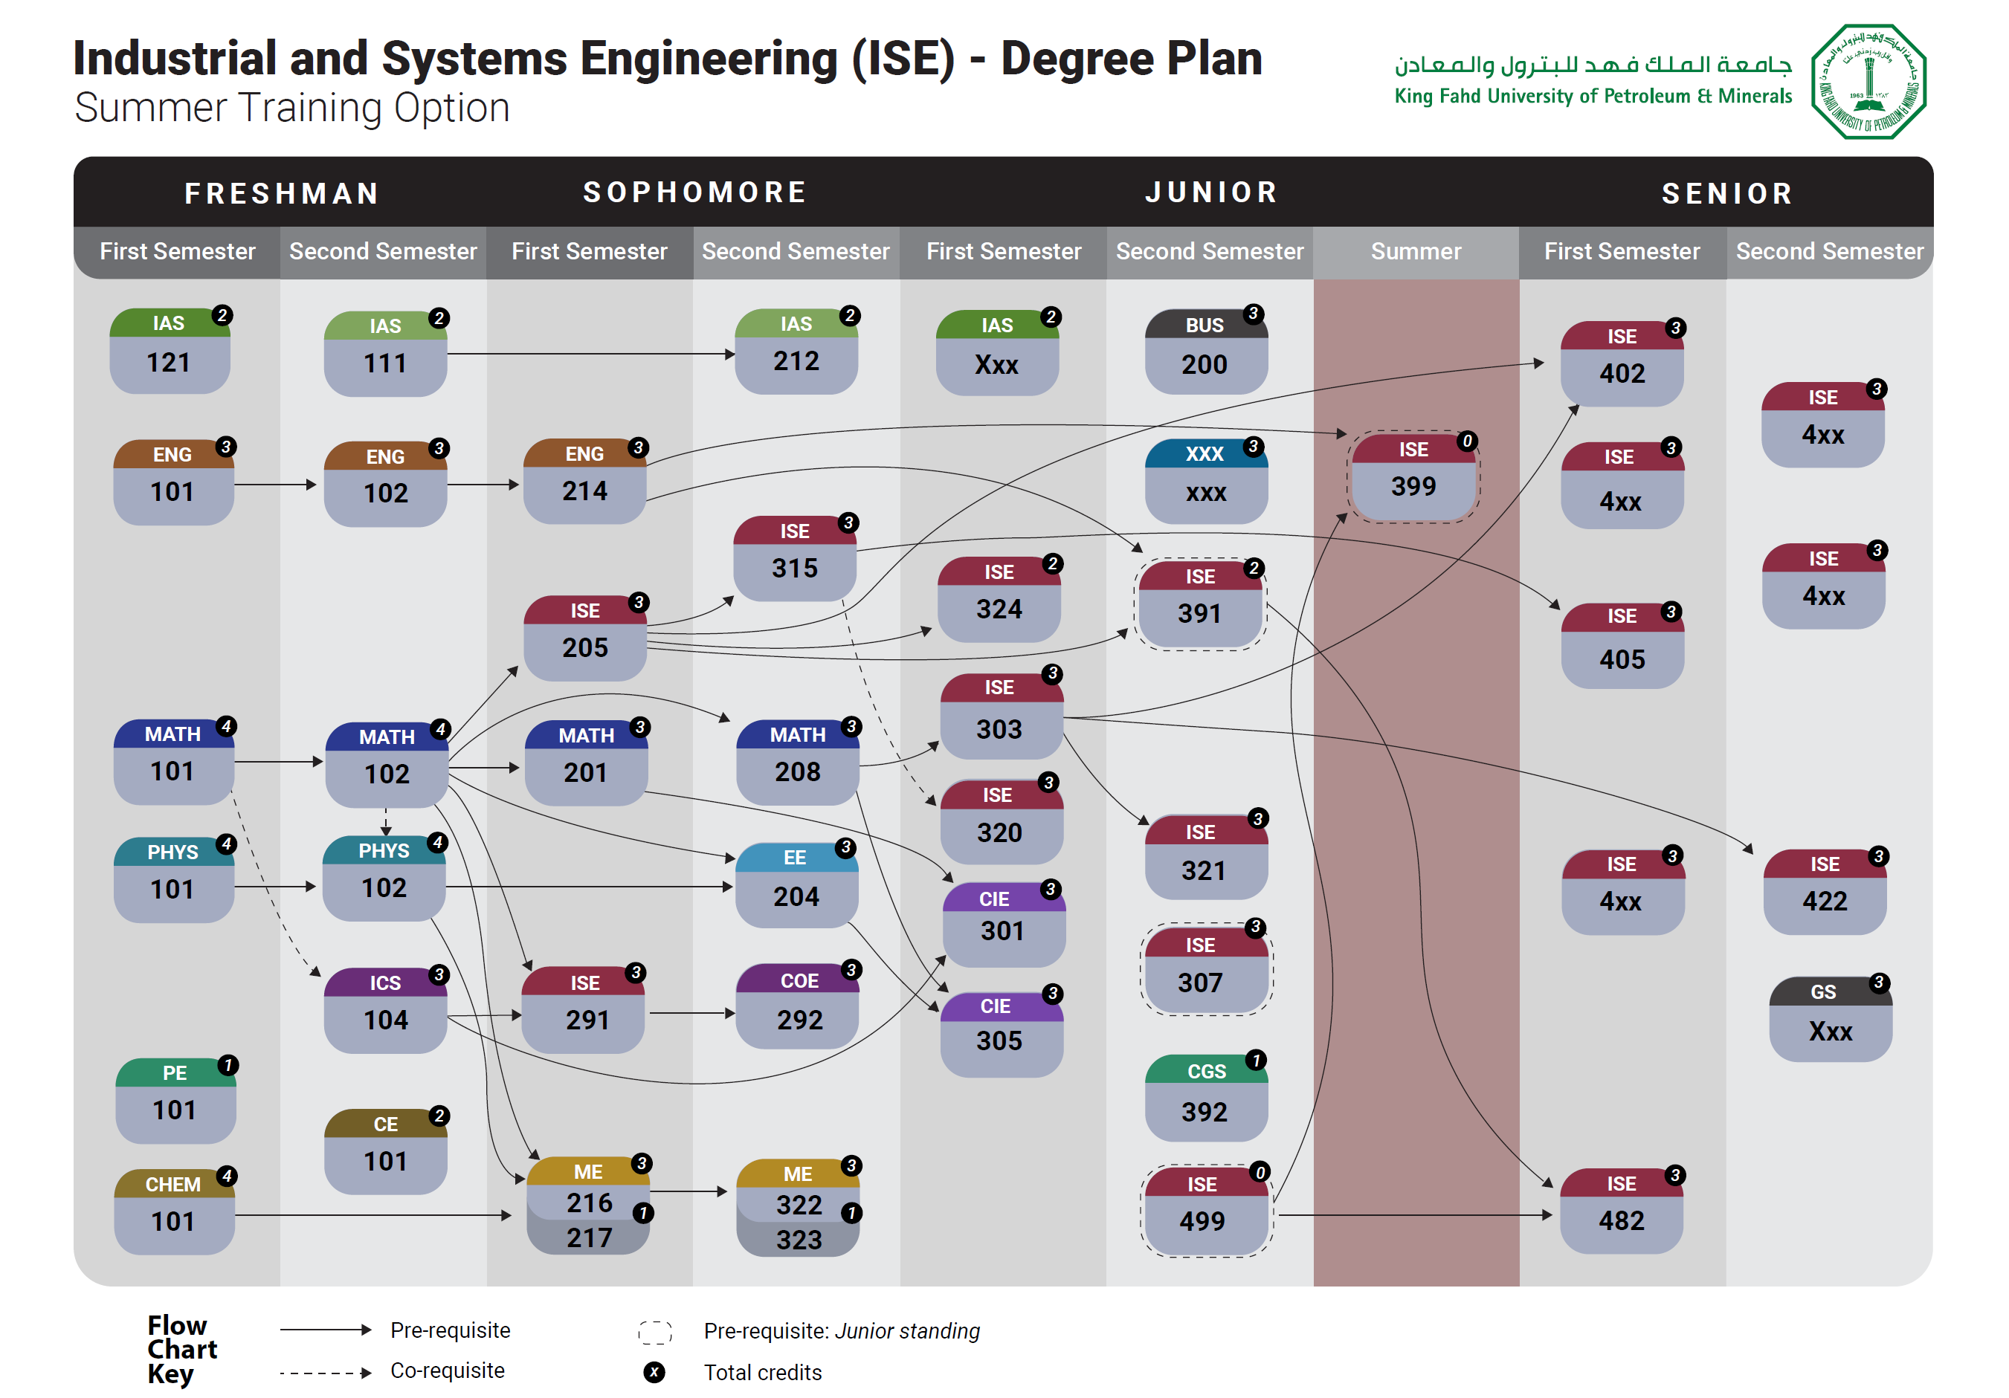2009x1398 pixels.
Task: Click the King Fahd University English name text
Action: (1593, 95)
